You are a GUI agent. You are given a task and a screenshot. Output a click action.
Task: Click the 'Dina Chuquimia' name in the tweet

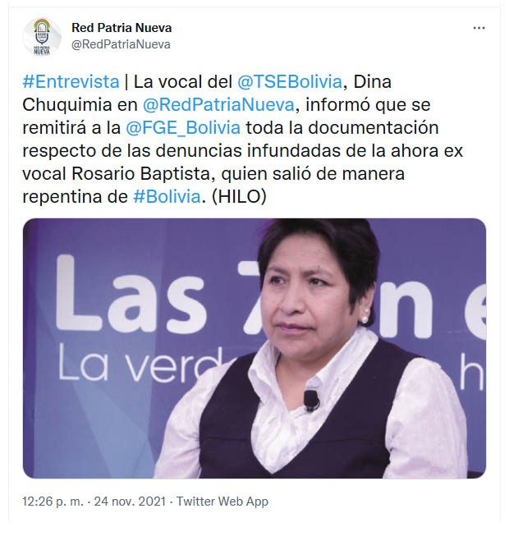coord(207,94)
